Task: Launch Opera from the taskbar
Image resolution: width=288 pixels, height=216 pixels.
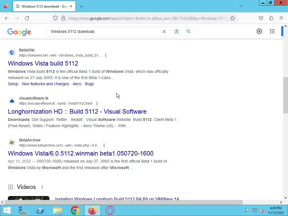Action: (110, 210)
